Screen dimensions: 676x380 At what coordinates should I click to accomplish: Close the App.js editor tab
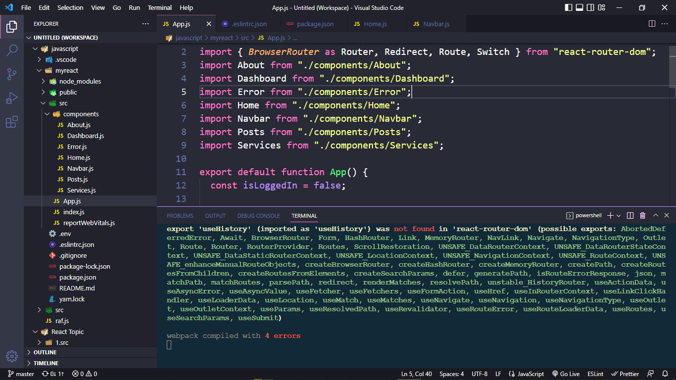coord(209,24)
